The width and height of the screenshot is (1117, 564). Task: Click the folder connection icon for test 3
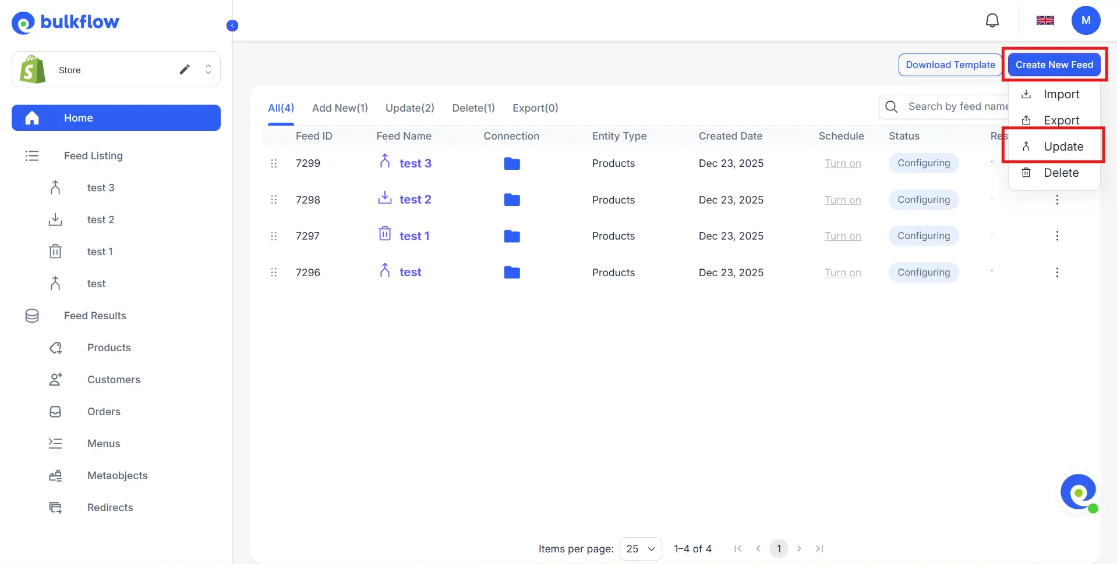click(x=512, y=163)
